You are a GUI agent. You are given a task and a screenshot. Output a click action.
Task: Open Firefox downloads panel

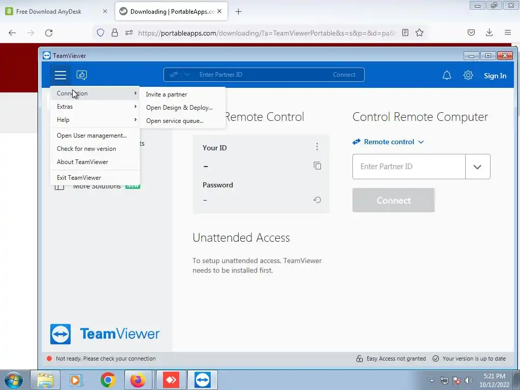pos(489,32)
